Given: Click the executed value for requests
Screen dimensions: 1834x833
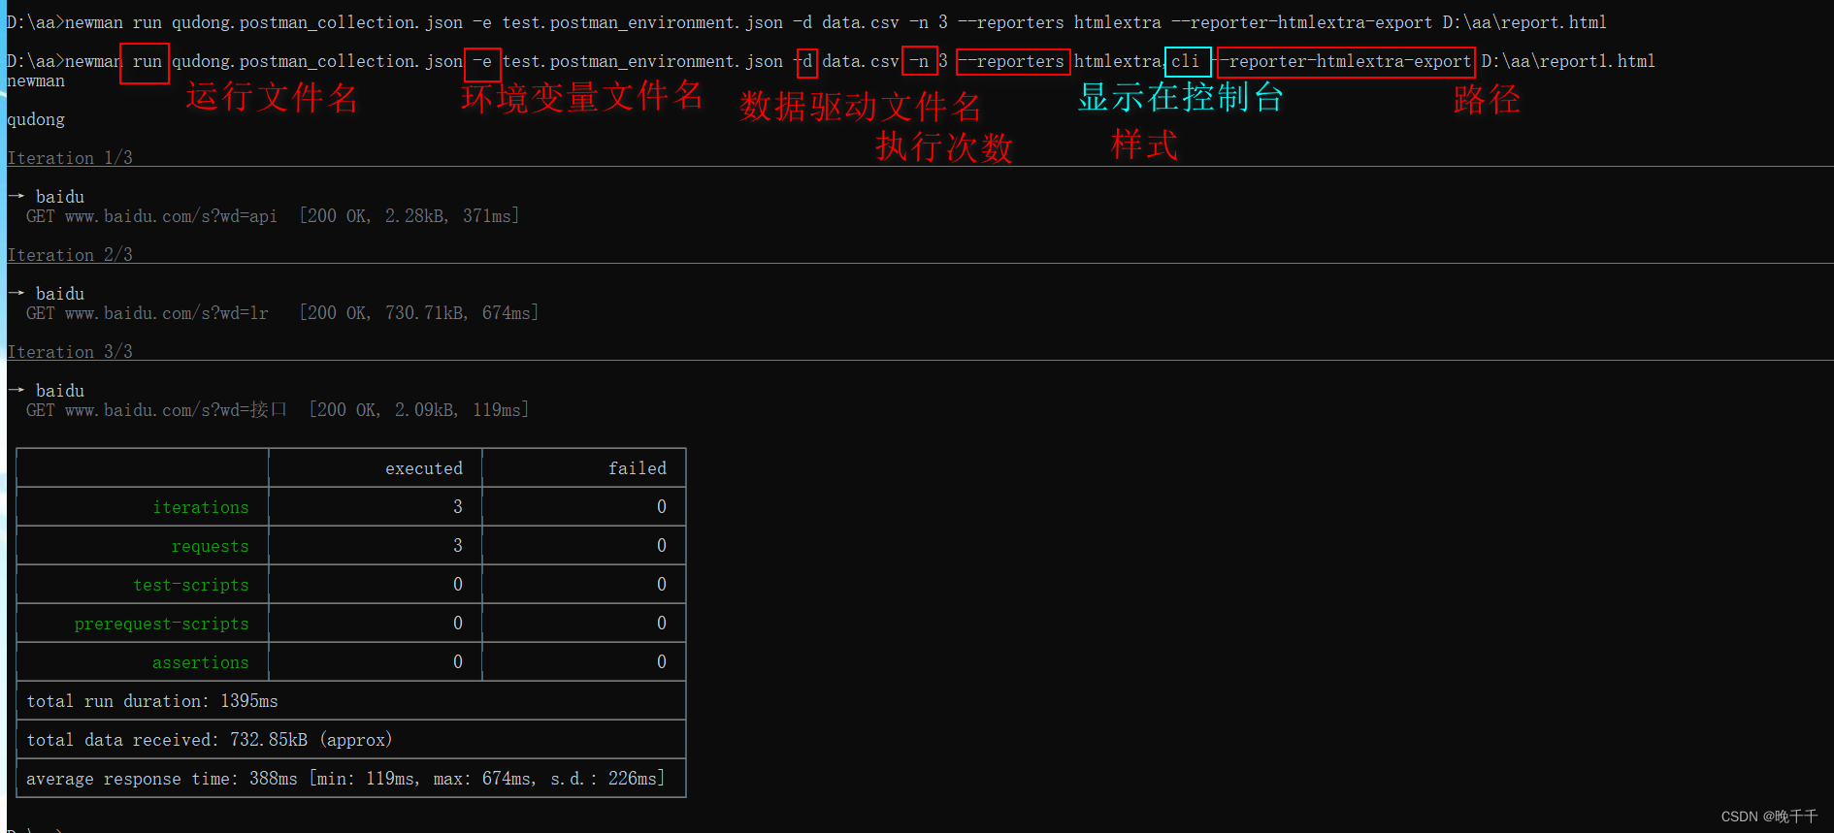Looking at the screenshot, I should (458, 546).
